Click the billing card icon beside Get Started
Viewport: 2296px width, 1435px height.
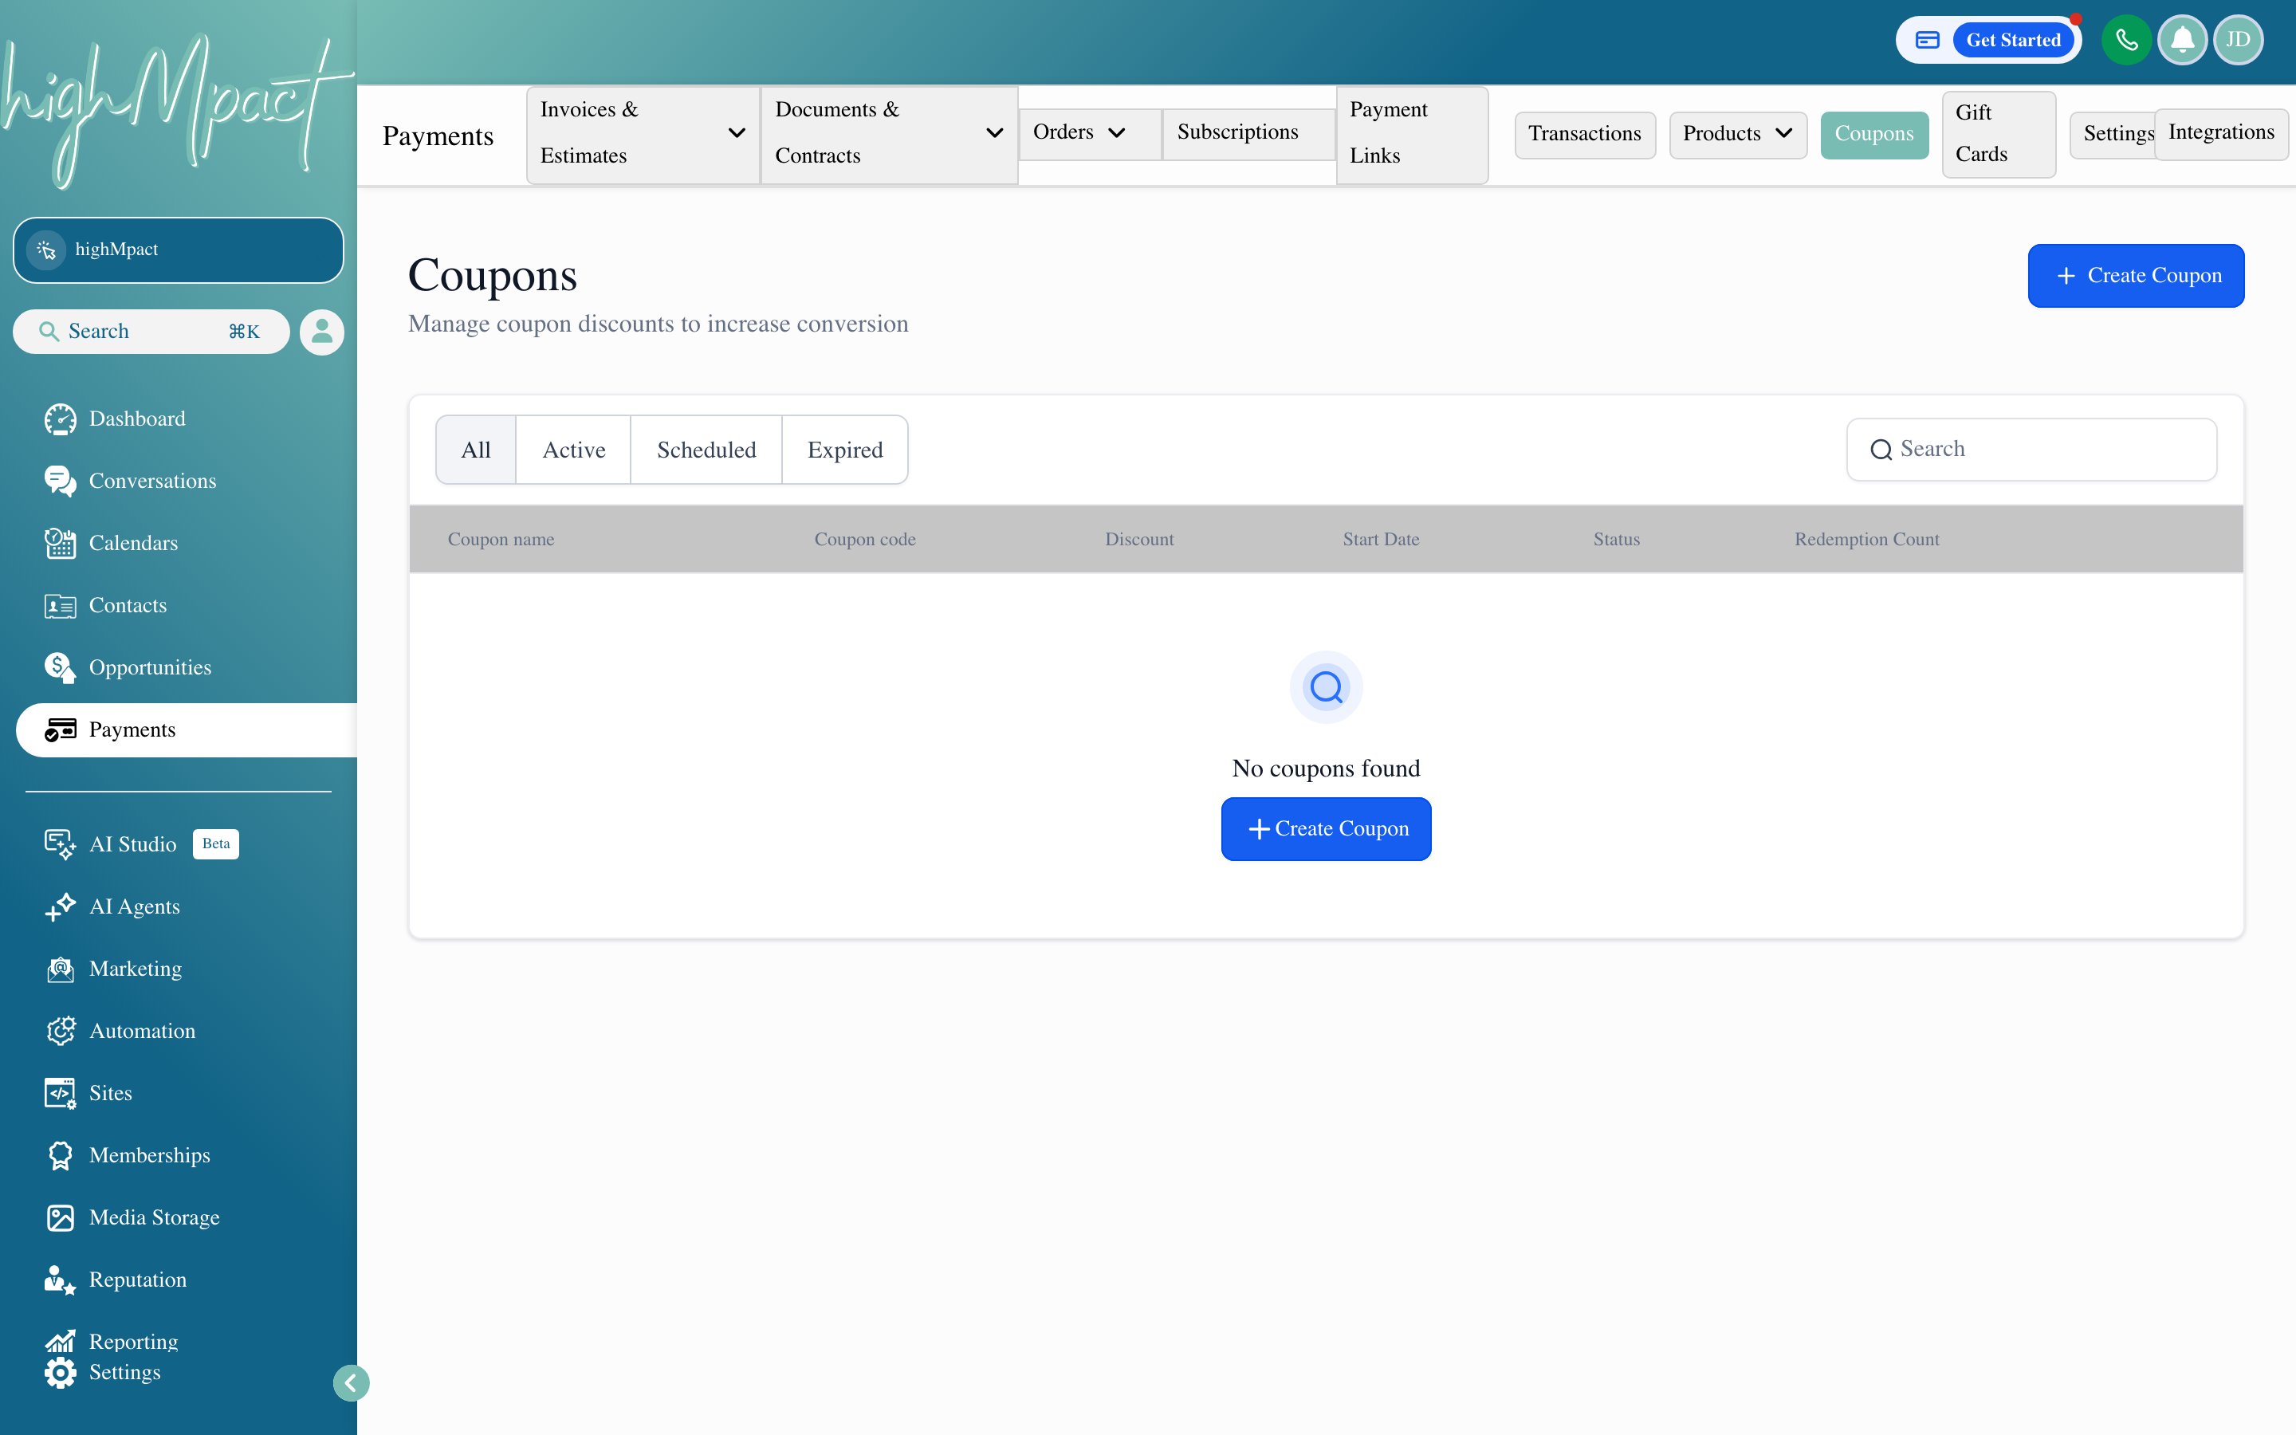point(1927,40)
